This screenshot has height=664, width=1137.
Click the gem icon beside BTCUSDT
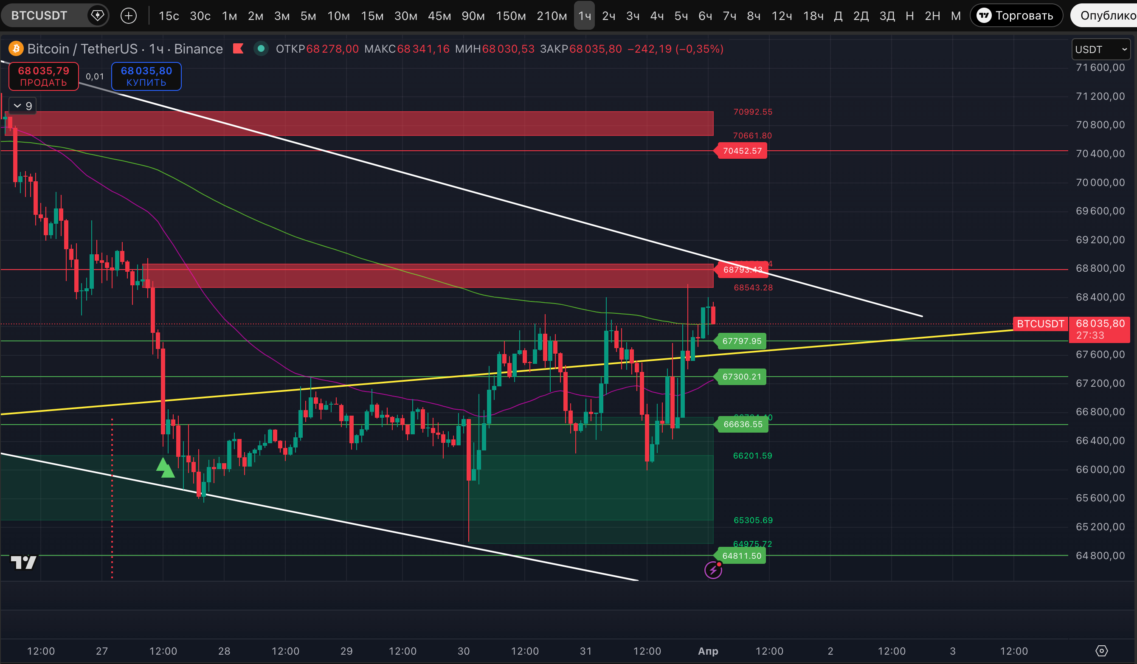98,16
